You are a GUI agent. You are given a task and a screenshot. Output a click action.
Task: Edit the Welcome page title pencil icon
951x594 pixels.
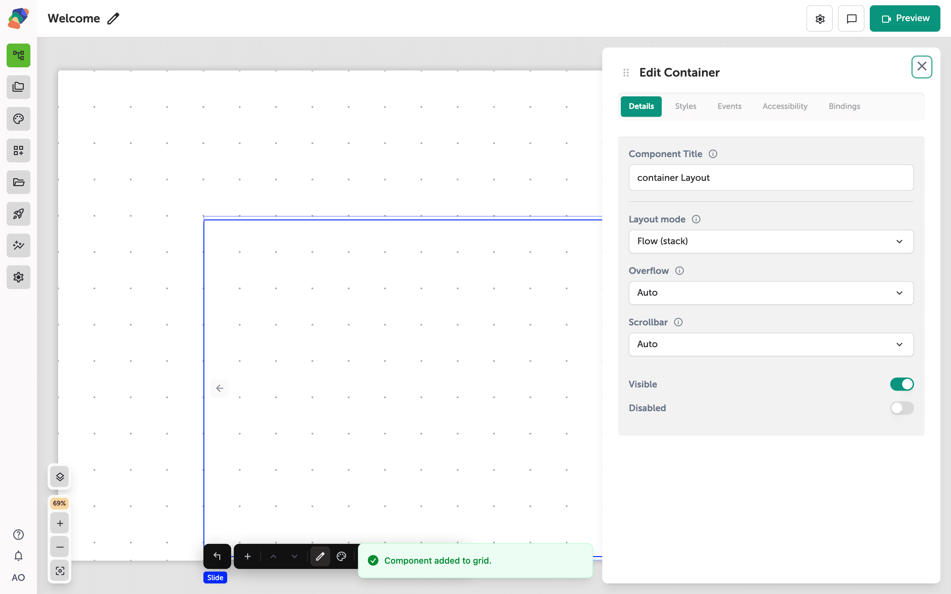coord(113,18)
